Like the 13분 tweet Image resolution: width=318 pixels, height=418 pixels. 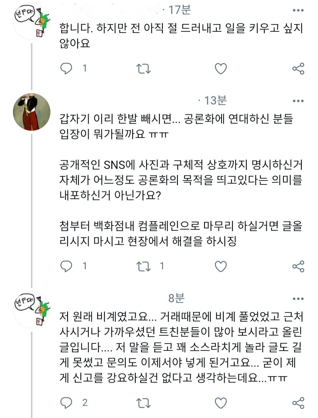point(221,266)
